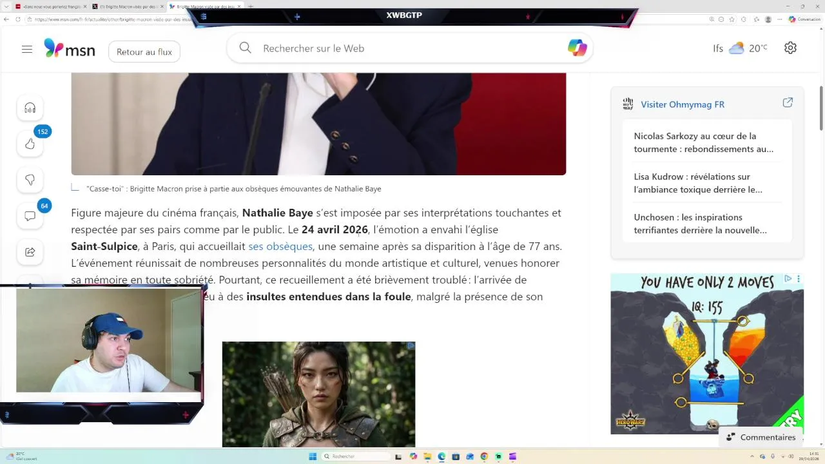The width and height of the screenshot is (825, 464).
Task: Open Microsoft Edge from taskbar
Action: 442,456
